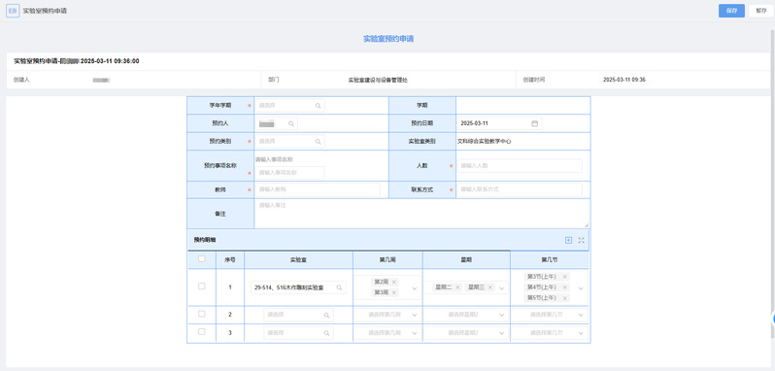Click the 创建时间 value 2025-03-11 09:36
The image size is (775, 371).
click(624, 80)
